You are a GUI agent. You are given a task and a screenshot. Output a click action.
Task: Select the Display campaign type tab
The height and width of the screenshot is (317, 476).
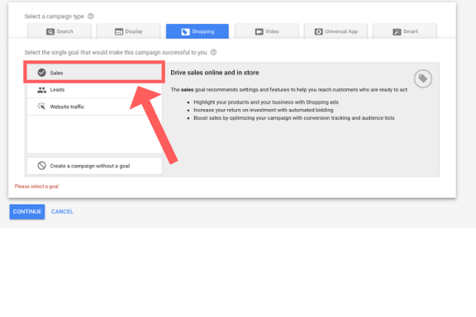(x=128, y=31)
